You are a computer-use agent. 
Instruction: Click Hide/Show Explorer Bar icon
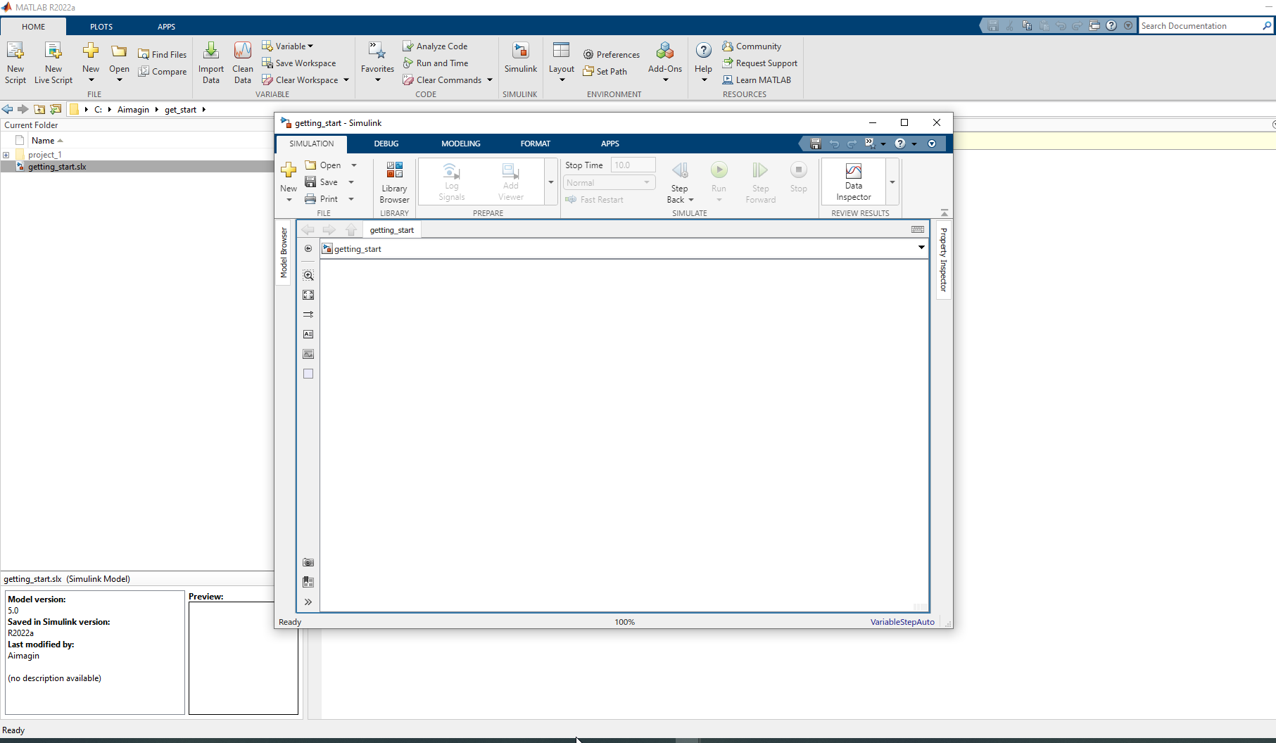pos(308,248)
